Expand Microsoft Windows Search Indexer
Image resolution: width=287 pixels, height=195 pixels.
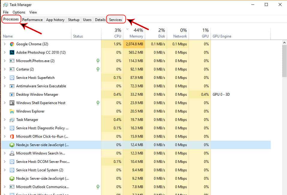5,153
